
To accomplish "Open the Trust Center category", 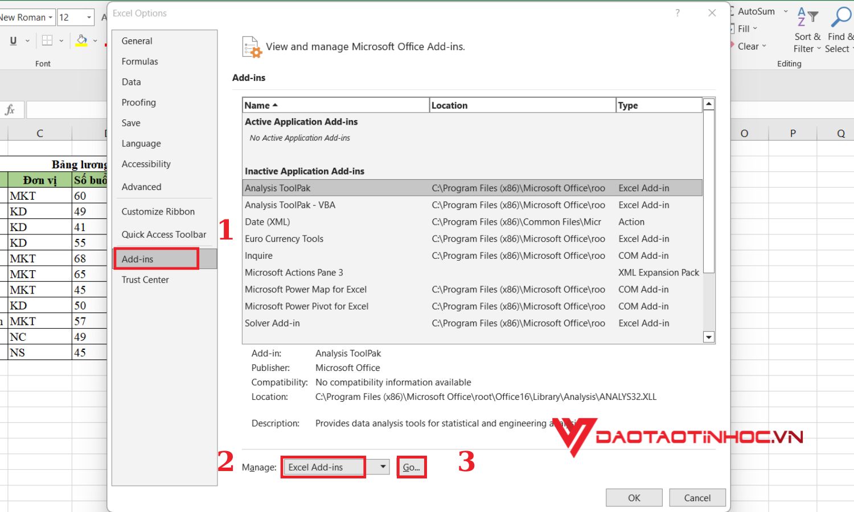I will point(165,280).
